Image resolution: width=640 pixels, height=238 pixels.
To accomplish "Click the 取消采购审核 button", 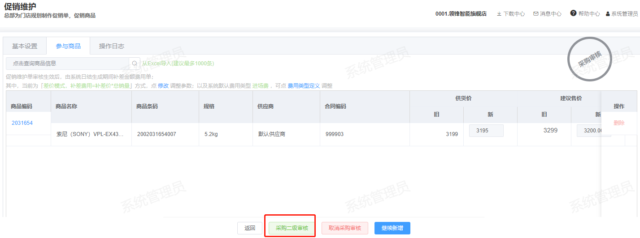I will coord(345,228).
